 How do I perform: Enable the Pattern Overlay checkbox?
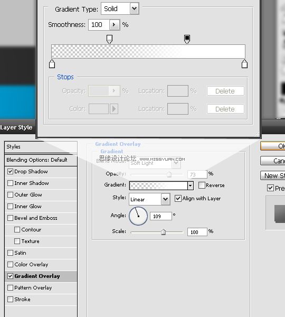10,288
